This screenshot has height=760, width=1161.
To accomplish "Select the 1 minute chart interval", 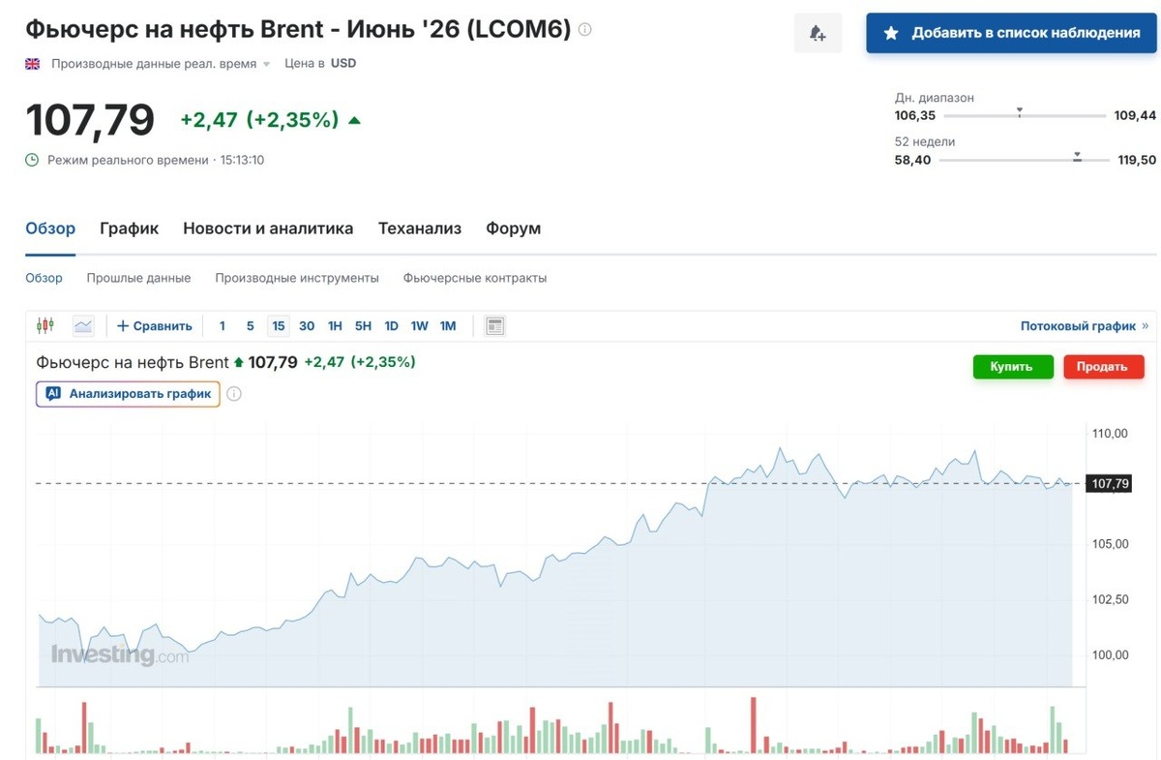I will tap(223, 326).
